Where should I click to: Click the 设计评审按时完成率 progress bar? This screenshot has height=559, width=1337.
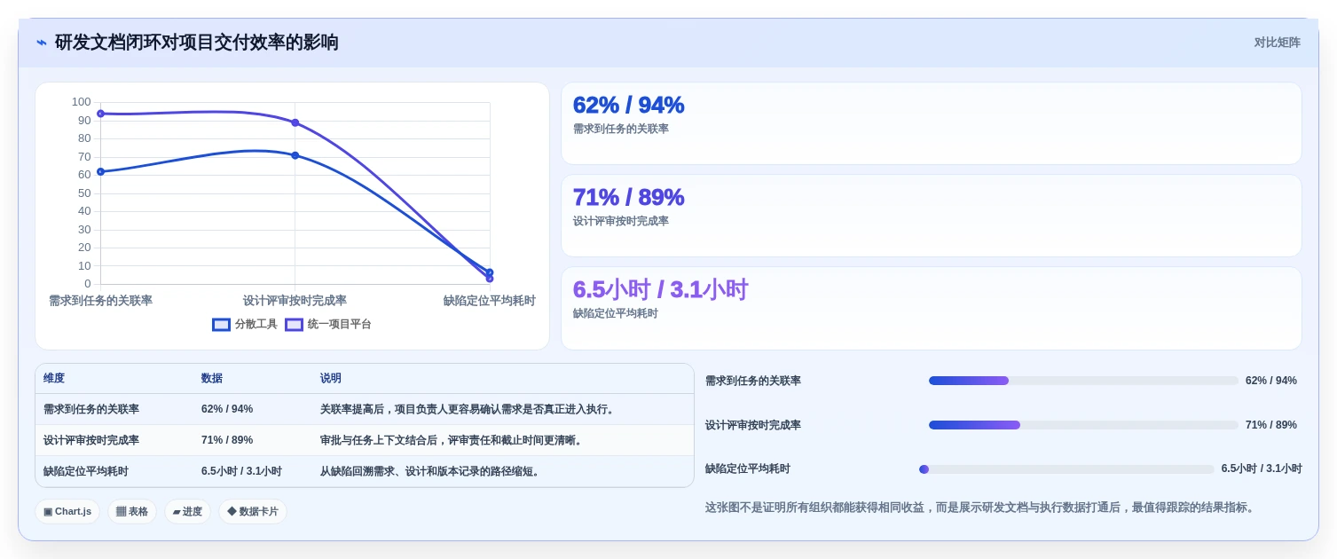[1083, 425]
